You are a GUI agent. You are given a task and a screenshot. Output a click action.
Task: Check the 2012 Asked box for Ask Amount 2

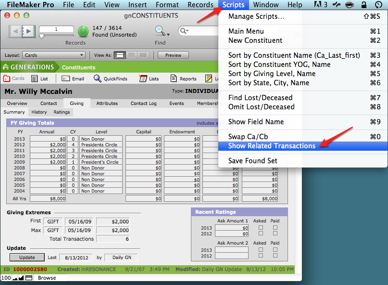point(261,256)
